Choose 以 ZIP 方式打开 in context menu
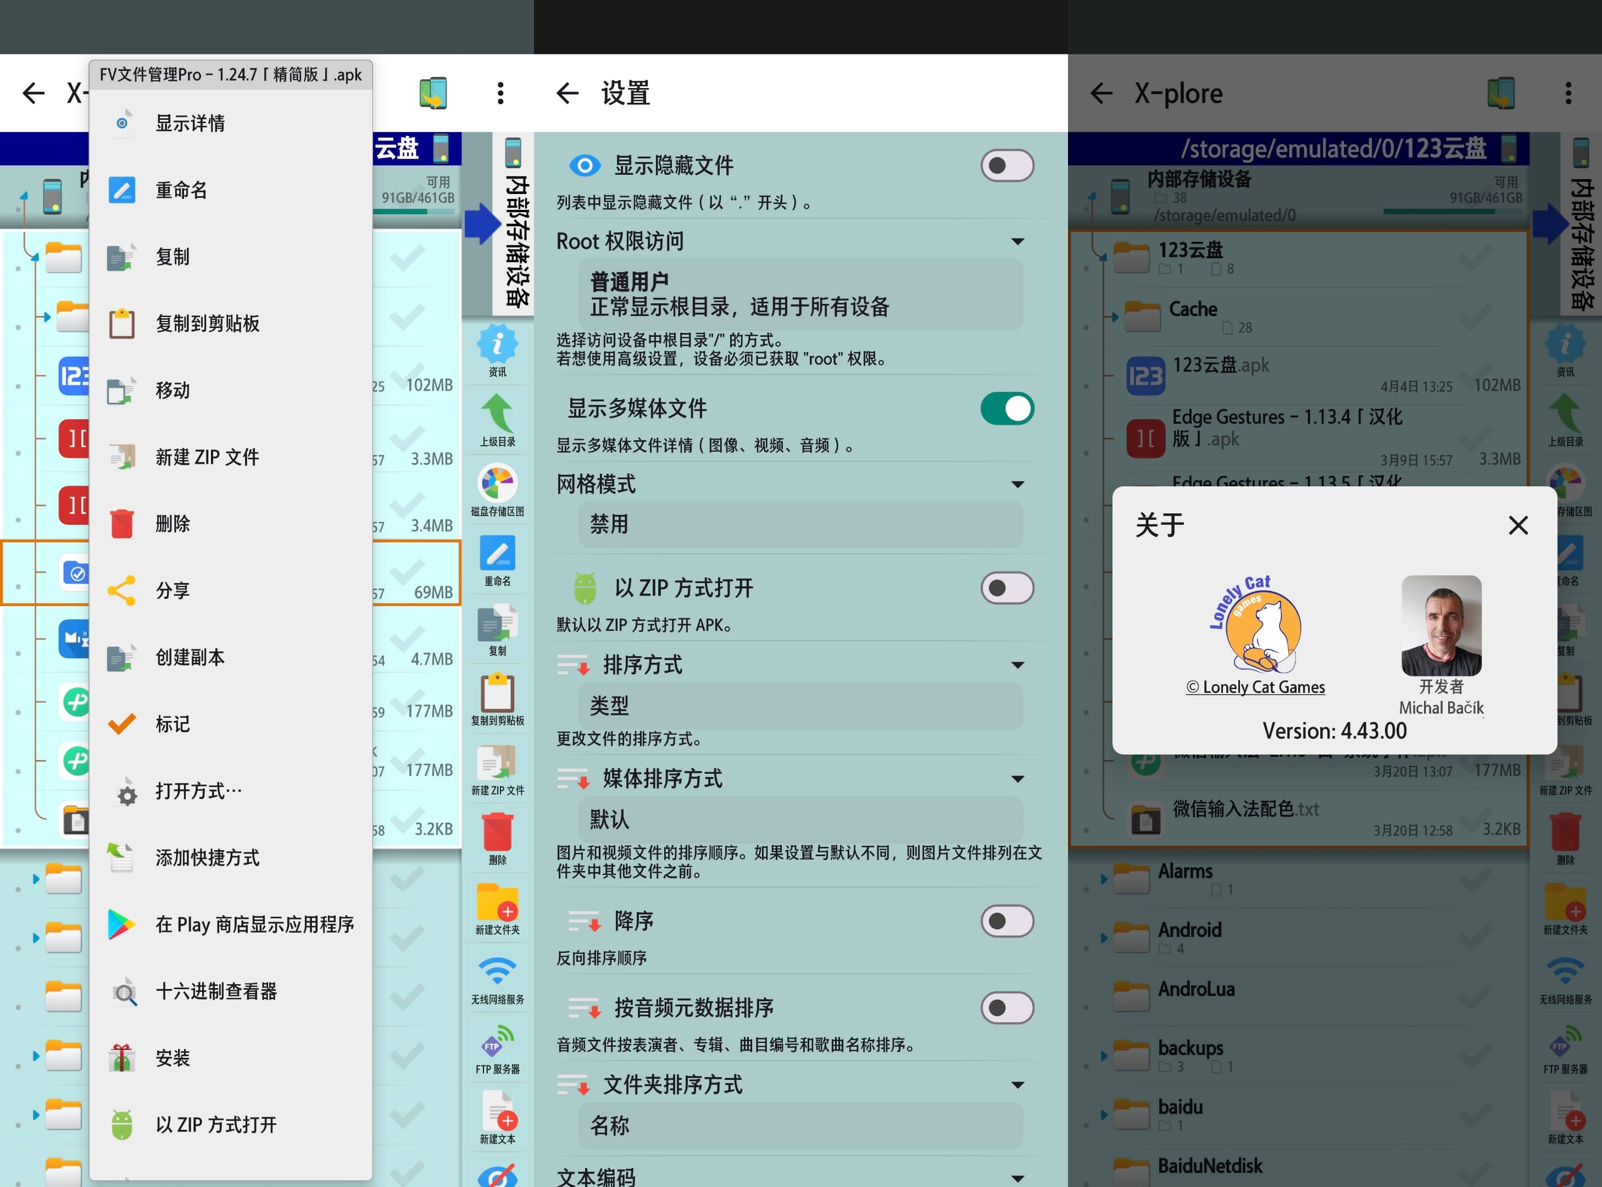The image size is (1602, 1187). pos(231,1125)
